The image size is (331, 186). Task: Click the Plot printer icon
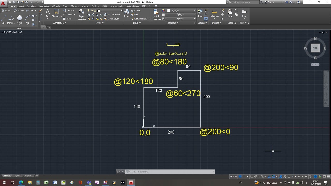click(x=26, y=2)
